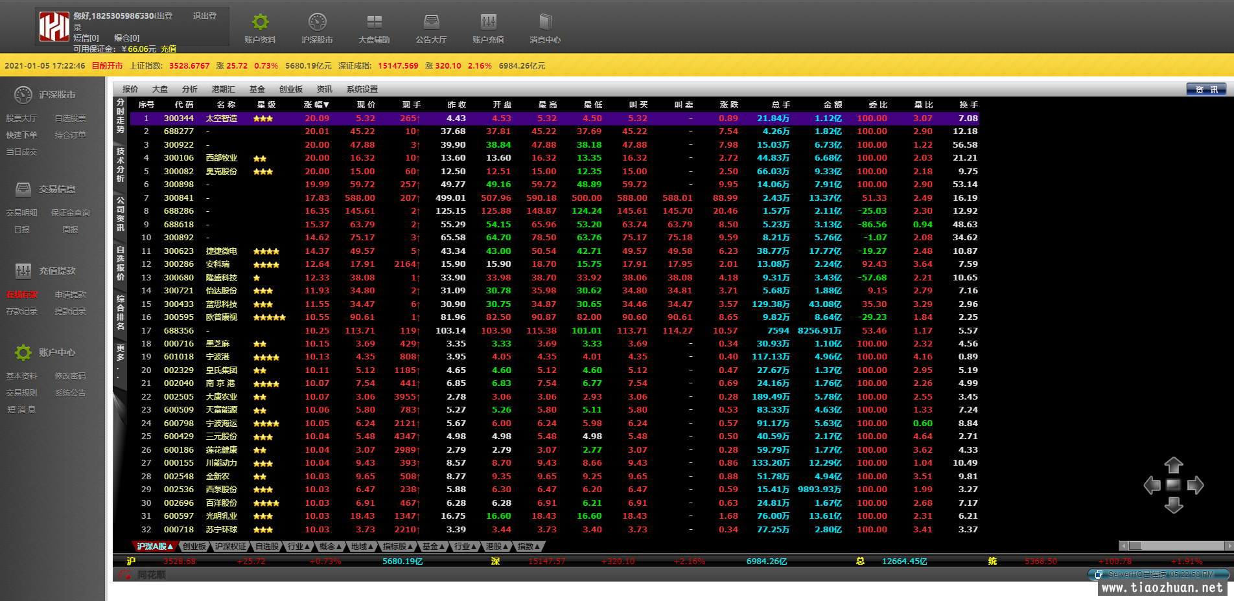
Task: Open 公告大厅 inbox icon
Action: (x=432, y=22)
